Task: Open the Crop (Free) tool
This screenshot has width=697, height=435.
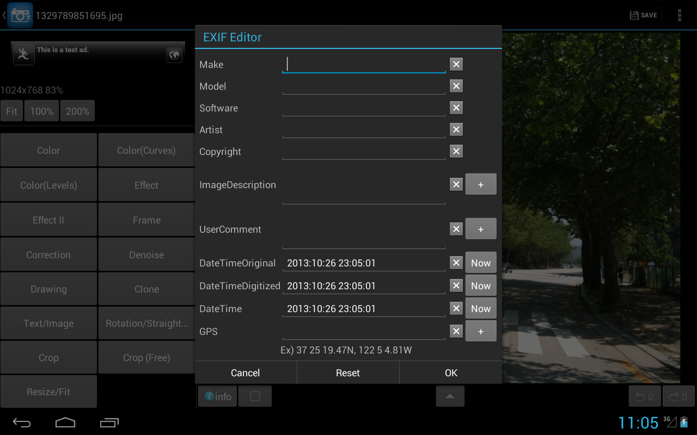Action: (146, 357)
